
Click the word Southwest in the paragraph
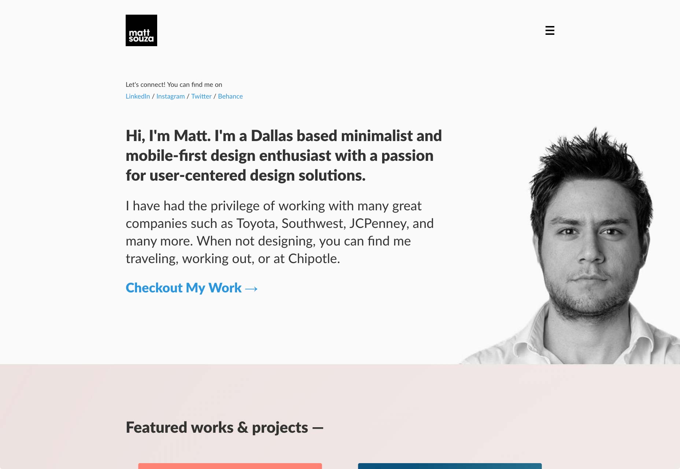[313, 224]
